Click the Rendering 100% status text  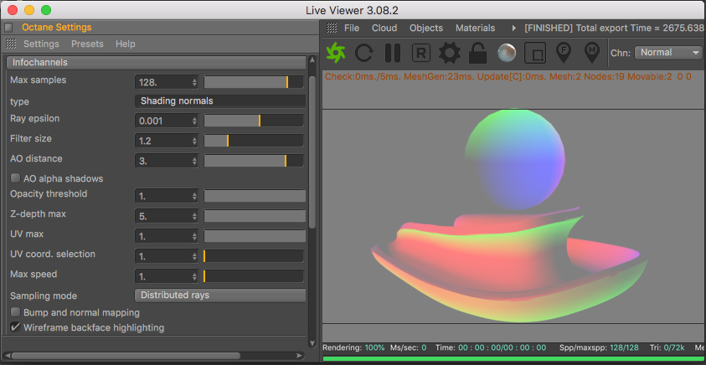(353, 347)
